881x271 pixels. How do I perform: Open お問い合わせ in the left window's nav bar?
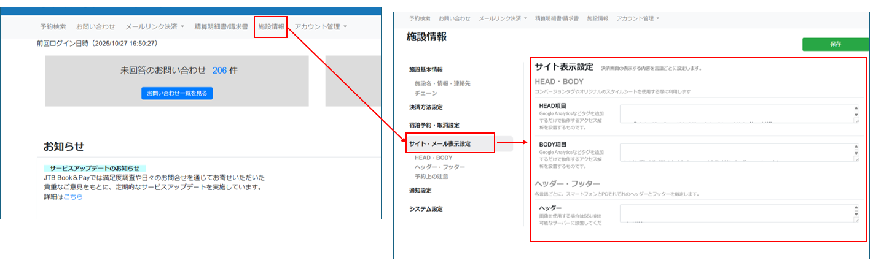click(95, 27)
